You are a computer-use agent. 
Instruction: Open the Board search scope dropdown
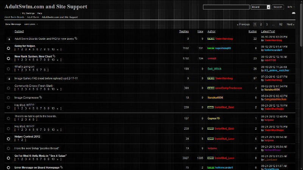coord(260,7)
